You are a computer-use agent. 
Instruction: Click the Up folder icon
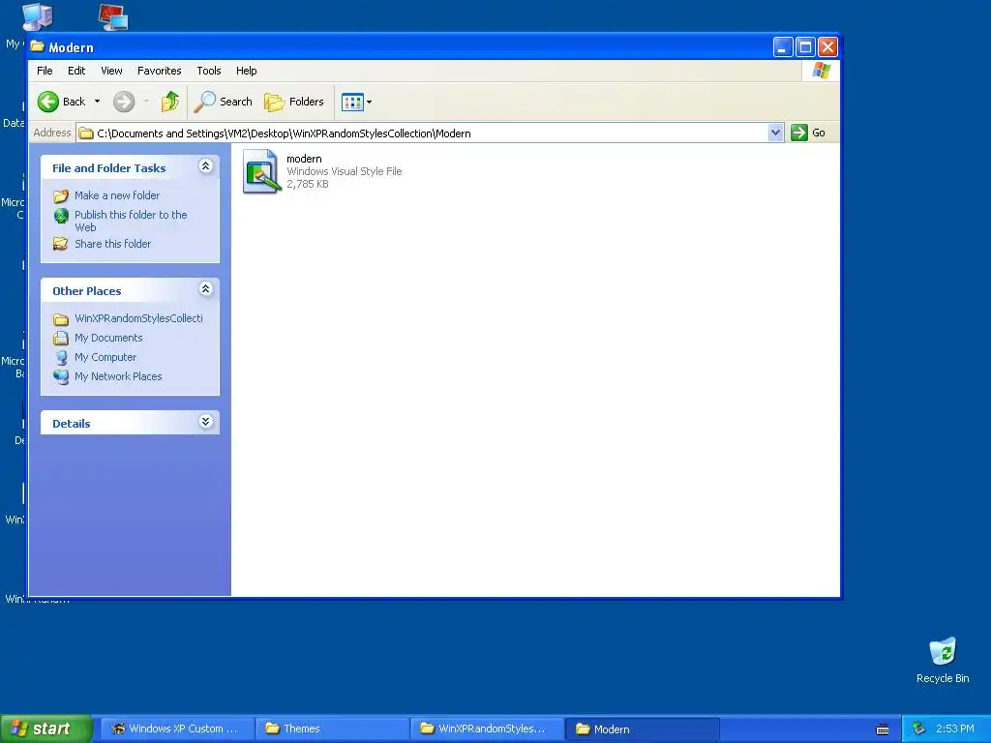[x=170, y=102]
